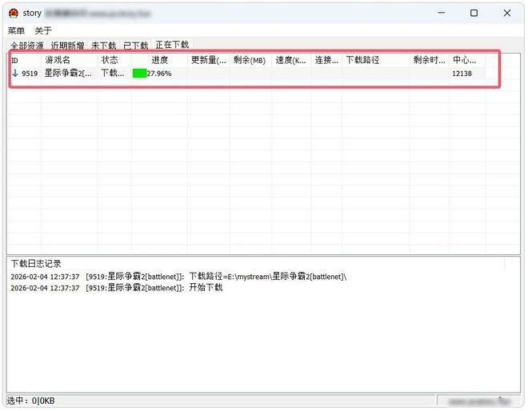This screenshot has height=411, width=528.
Task: Click the green progress bar at 27.96%
Action: [x=139, y=74]
